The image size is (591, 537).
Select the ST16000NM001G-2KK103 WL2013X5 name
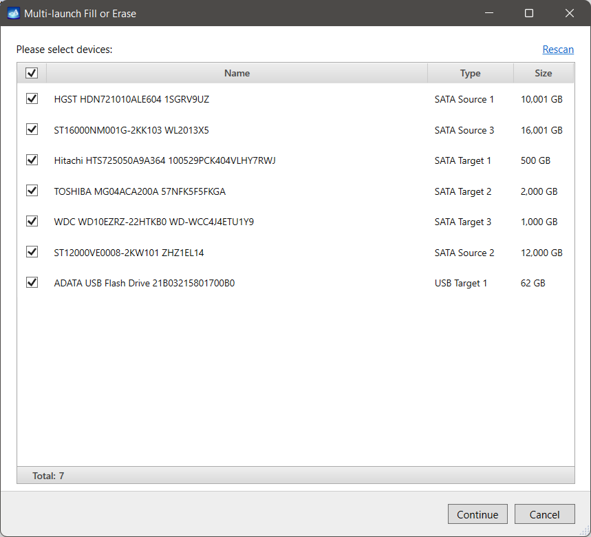point(131,130)
